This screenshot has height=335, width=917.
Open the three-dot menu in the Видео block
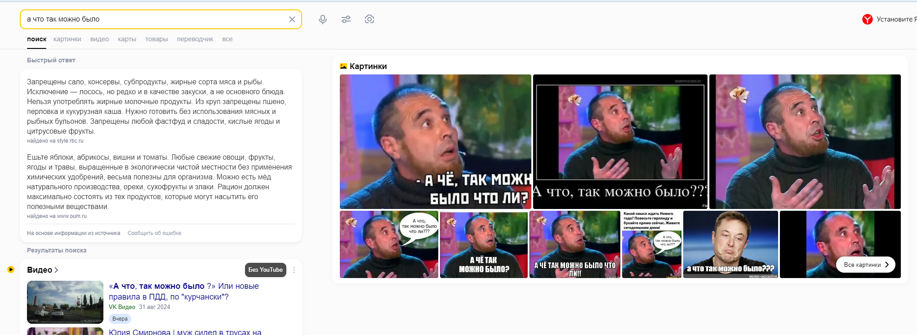[x=294, y=270]
